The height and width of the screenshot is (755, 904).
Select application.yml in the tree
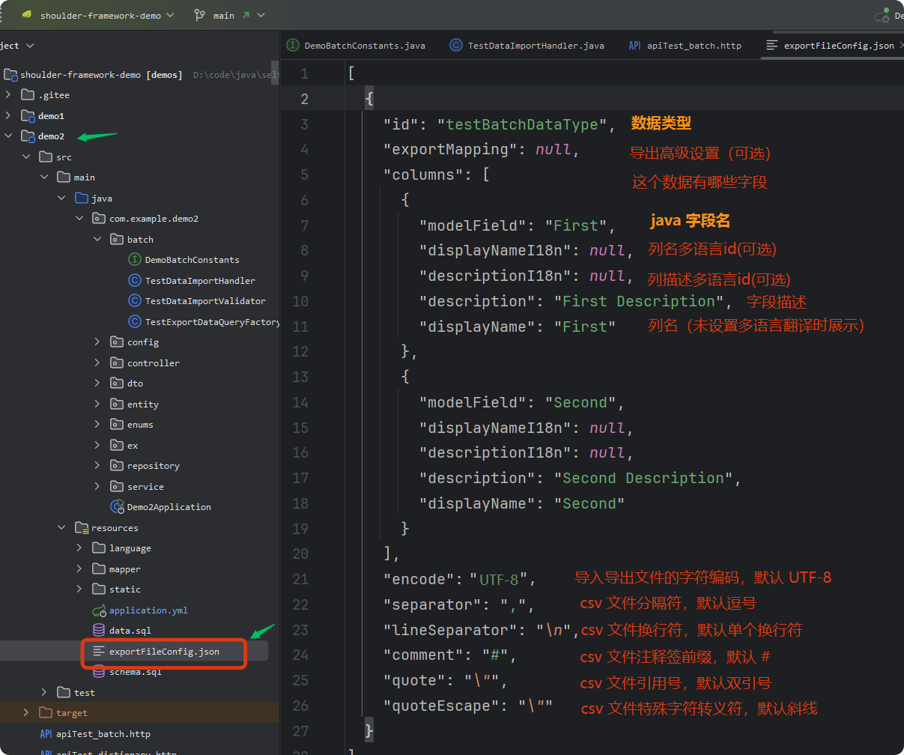tap(148, 610)
